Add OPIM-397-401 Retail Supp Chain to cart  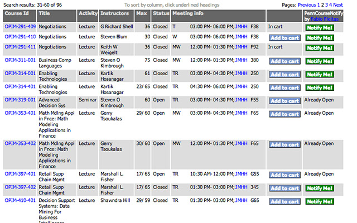tap(284, 175)
